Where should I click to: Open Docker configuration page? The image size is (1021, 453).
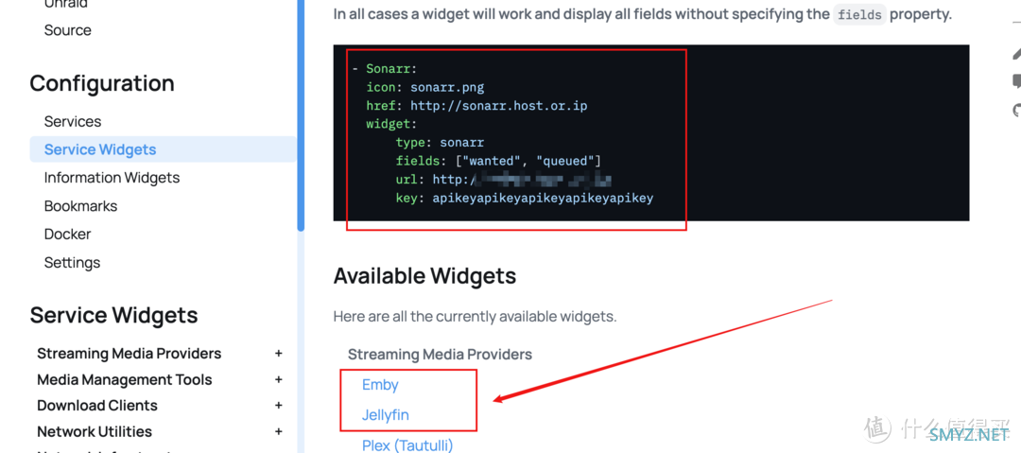click(x=67, y=234)
